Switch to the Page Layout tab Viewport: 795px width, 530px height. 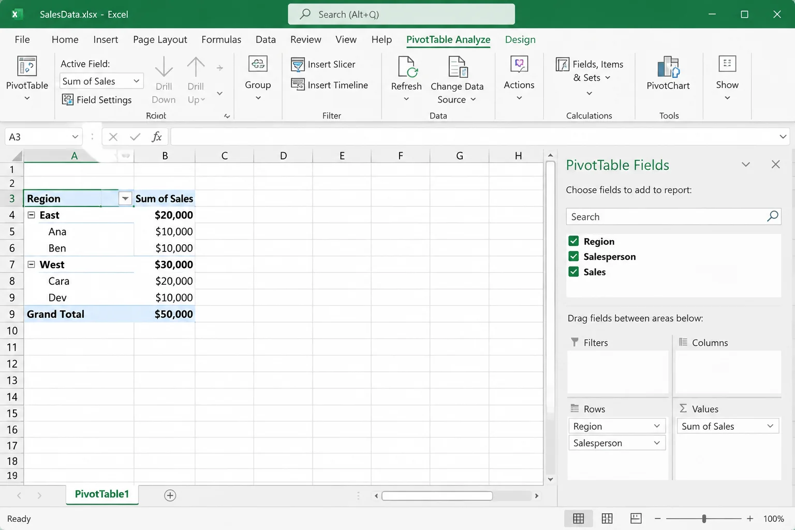[x=160, y=39]
